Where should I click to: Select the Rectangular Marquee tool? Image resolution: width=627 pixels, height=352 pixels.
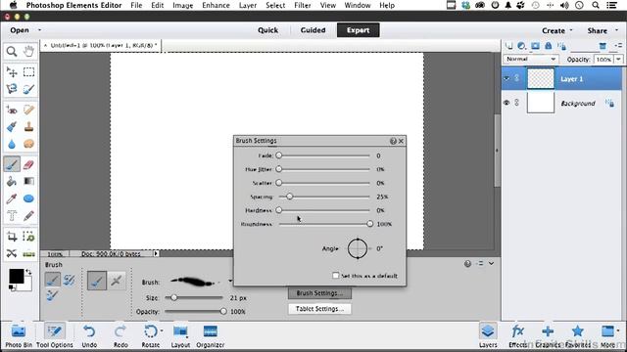[x=28, y=72]
